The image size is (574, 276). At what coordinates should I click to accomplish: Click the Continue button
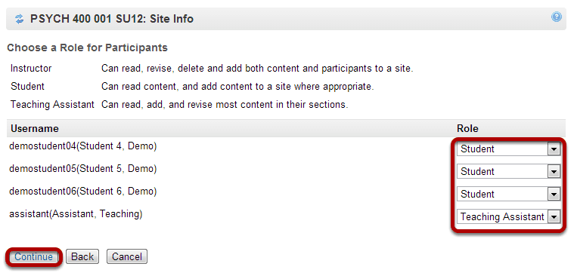34,256
